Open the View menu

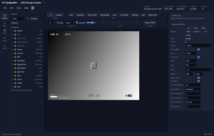(x=19, y=8)
